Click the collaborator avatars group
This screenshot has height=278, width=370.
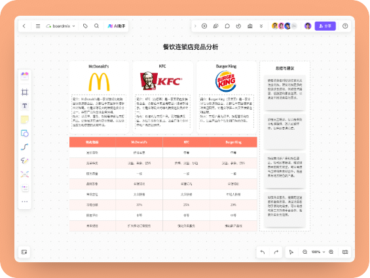[x=284, y=26]
